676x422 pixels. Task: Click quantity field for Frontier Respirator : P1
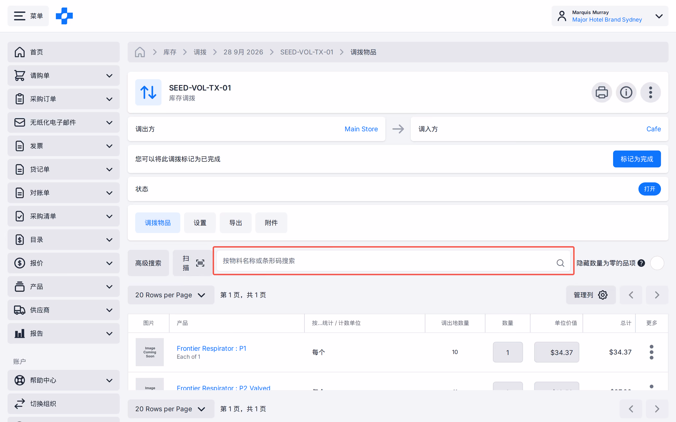pyautogui.click(x=508, y=352)
